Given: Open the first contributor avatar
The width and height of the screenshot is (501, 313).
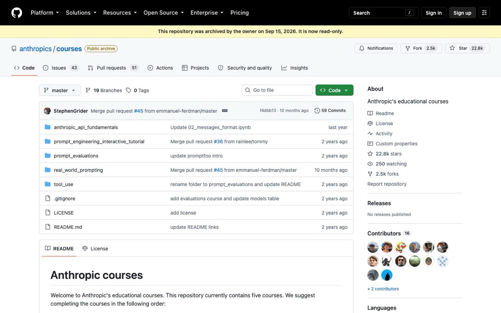Looking at the screenshot, I should [373, 247].
